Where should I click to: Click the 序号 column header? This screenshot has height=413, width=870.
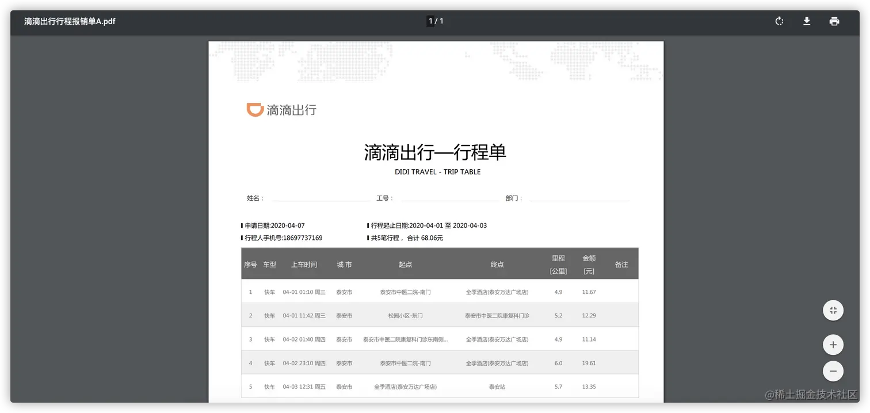tap(250, 265)
